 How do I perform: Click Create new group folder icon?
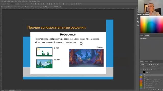click(x=158, y=90)
